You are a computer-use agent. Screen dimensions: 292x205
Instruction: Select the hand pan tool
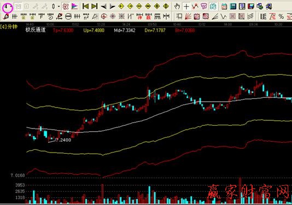177,7
